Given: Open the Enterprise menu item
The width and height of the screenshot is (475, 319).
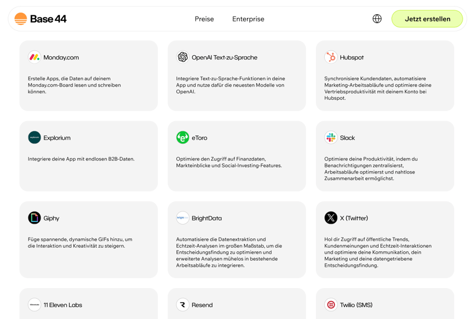Looking at the screenshot, I should point(248,19).
